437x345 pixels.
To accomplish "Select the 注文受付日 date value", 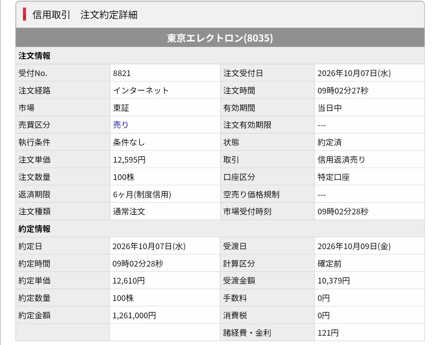I will click(x=354, y=73).
